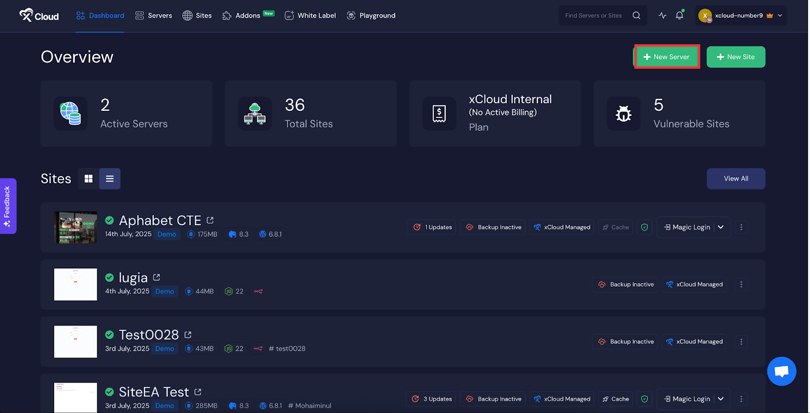Click the 2 Active Servers card
Screen dimensions: 810x413
[x=127, y=113]
